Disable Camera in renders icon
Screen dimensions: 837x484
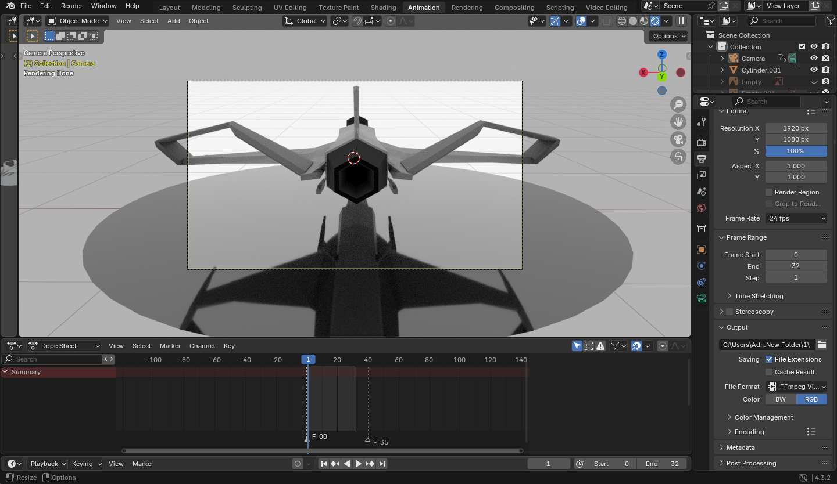(x=825, y=59)
